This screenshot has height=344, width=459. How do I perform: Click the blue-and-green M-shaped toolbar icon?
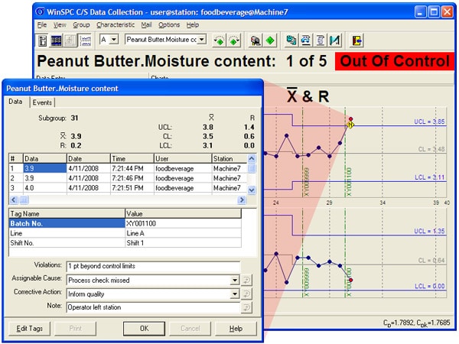click(334, 39)
